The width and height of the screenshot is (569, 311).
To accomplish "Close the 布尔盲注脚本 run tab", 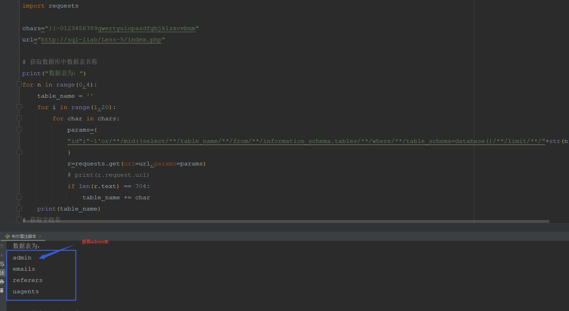I will click(40, 236).
